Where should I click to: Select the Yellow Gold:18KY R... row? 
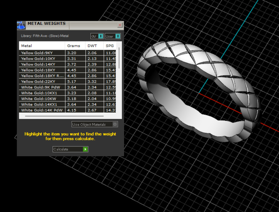pyautogui.click(x=68, y=76)
